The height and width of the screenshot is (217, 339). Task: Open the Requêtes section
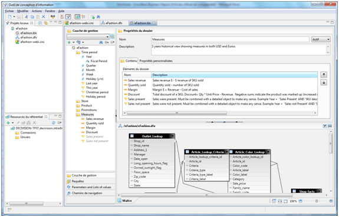coord(91,181)
